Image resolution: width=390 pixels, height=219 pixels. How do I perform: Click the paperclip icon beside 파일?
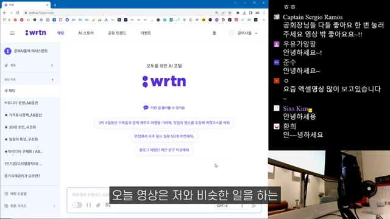6,65
